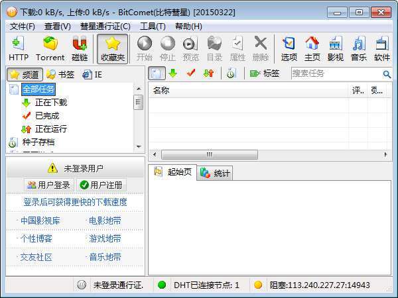The height and width of the screenshot is (298, 398).
Task: Click the green DHT status indicator
Action: pyautogui.click(x=162, y=285)
